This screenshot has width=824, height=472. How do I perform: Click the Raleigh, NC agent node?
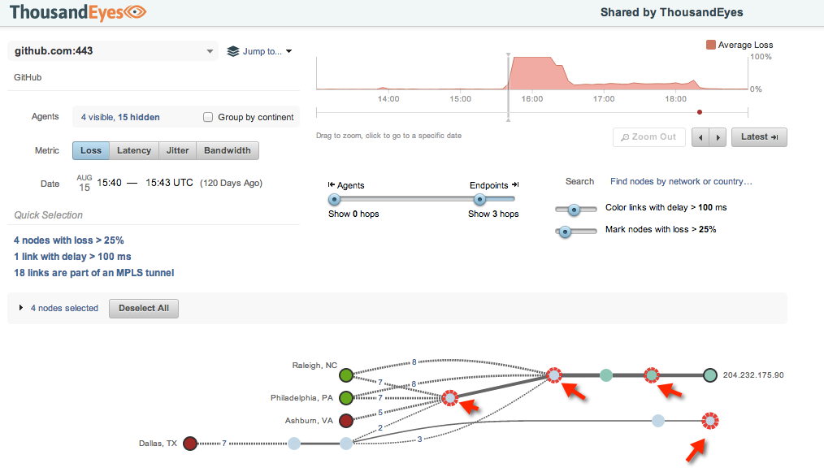346,375
